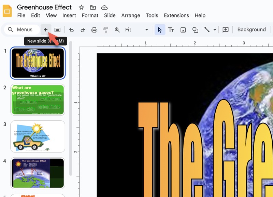Click the filmstrip vertical scrollbar
273x197 pixels.
point(71,108)
